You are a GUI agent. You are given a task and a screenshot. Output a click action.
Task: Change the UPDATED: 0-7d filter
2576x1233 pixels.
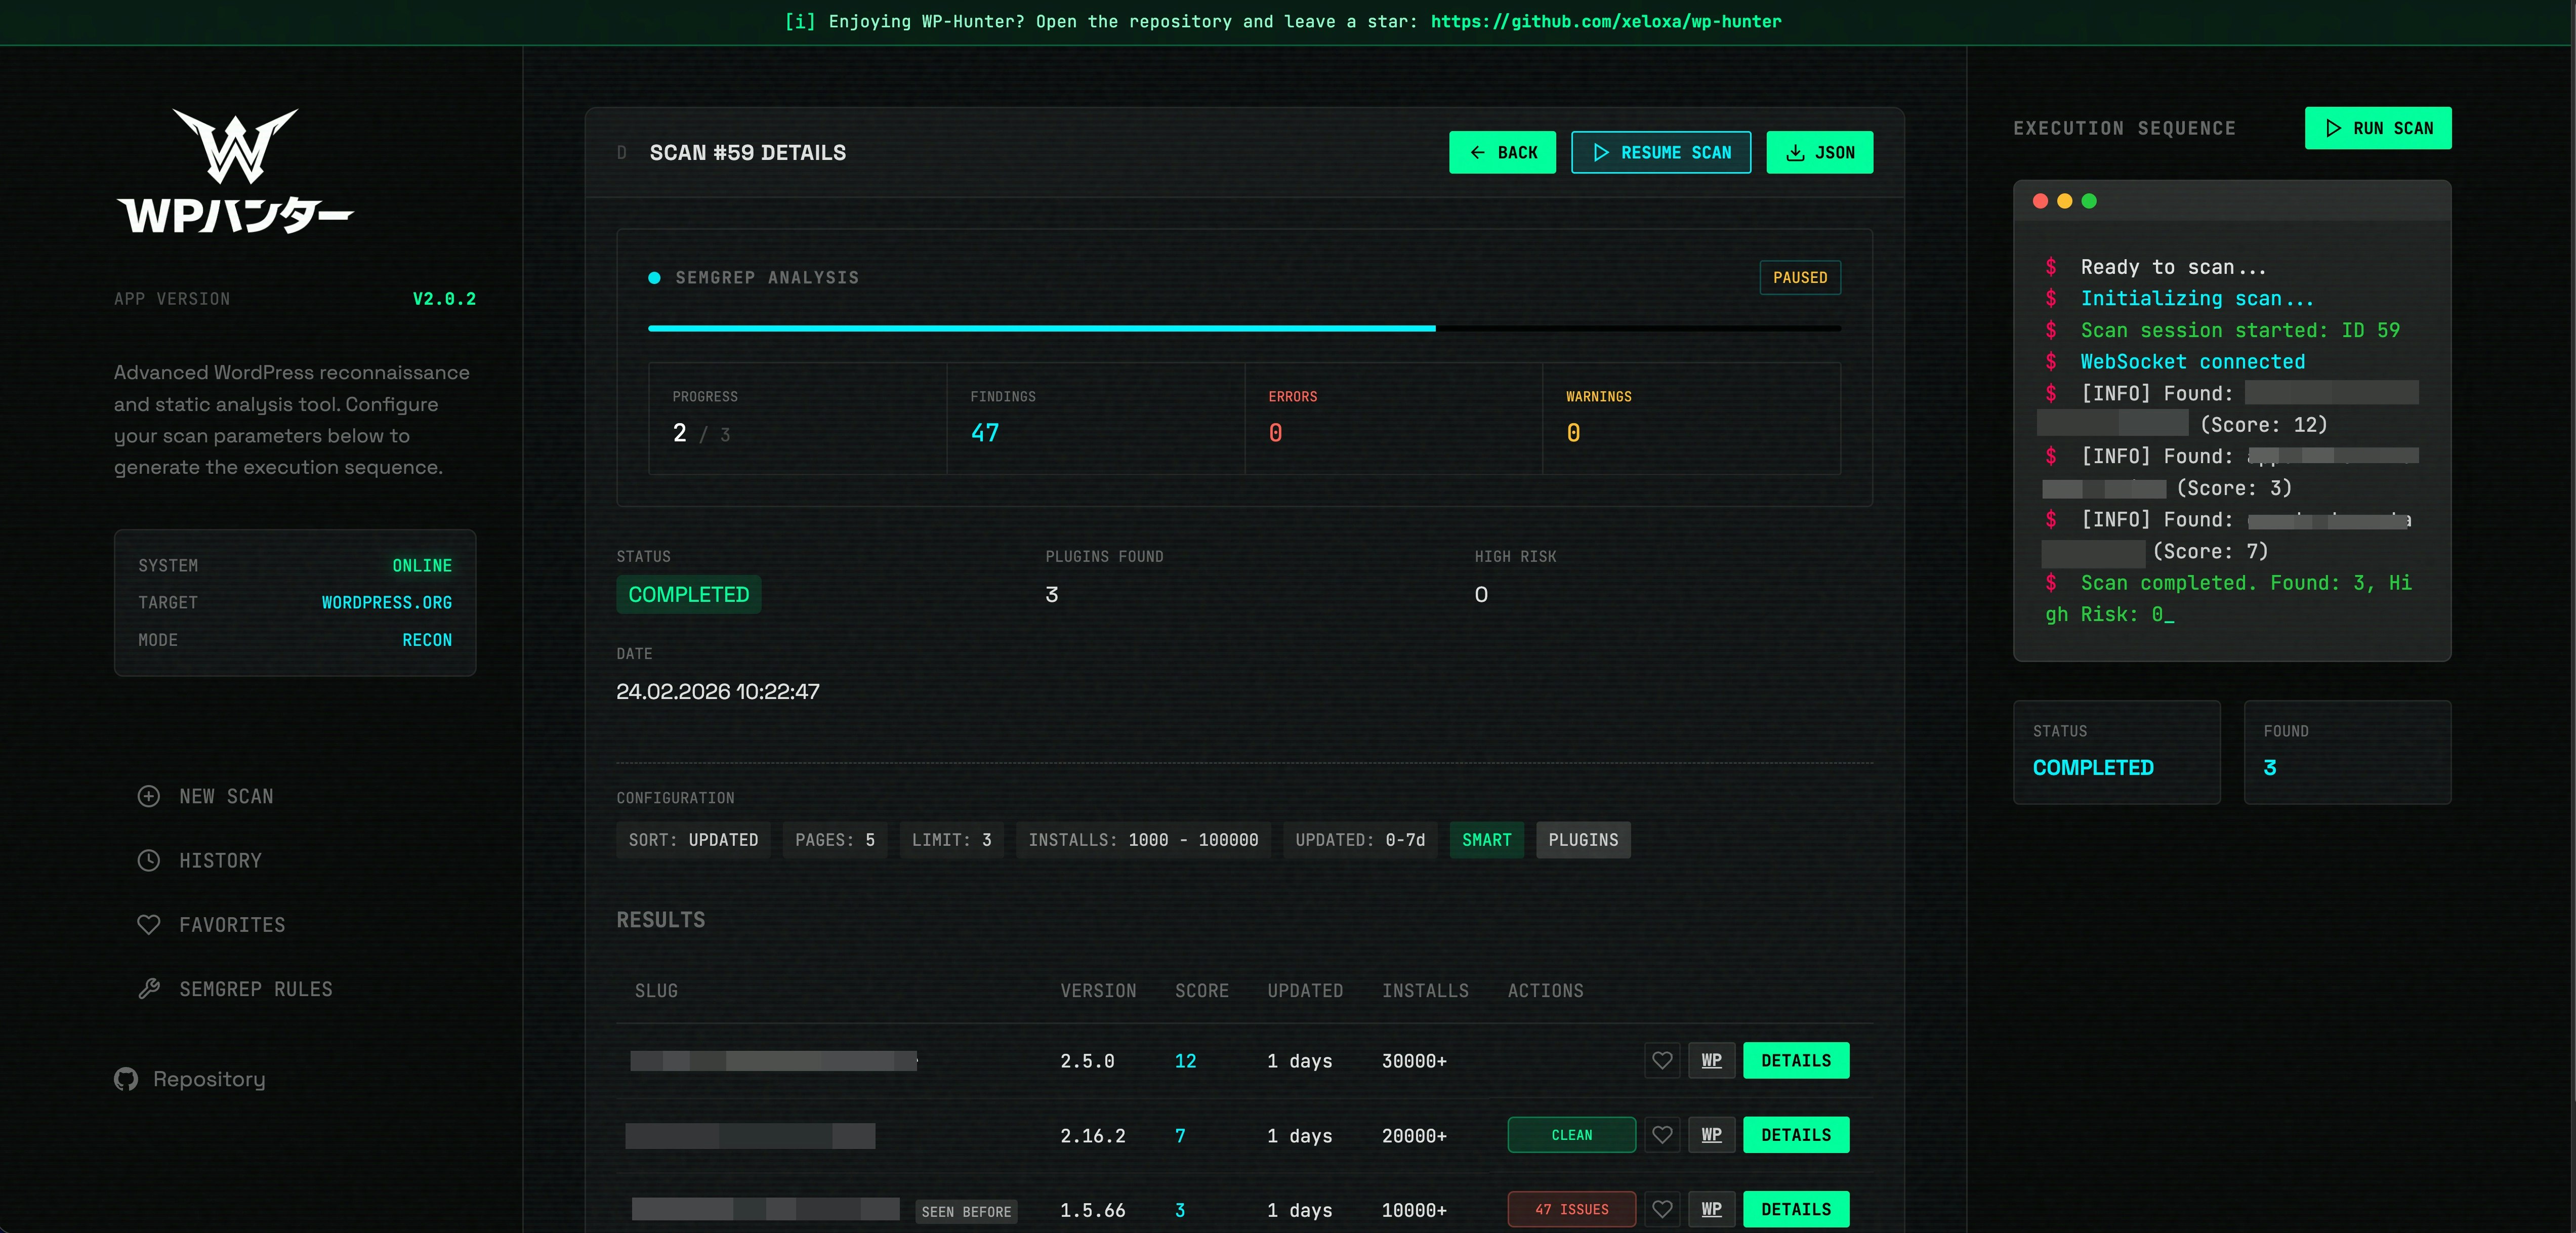click(x=1360, y=840)
